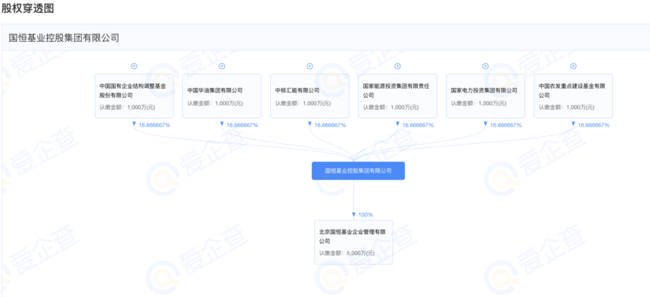Click 认缴金额 5,000万(元) in subsidiary card
Viewport: 650px width, 297px height.
click(x=347, y=252)
